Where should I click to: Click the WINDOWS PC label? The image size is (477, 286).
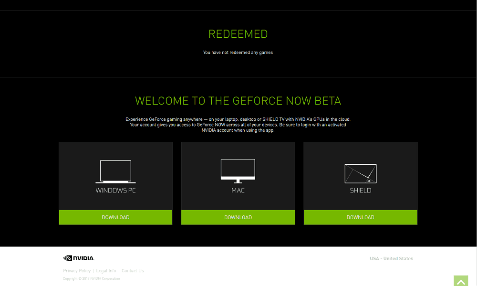pyautogui.click(x=115, y=191)
